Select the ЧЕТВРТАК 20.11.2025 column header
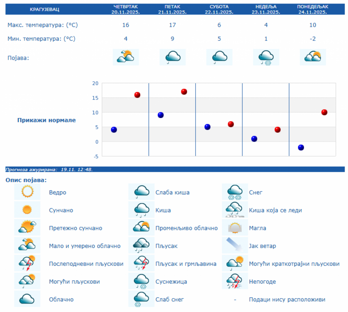The height and width of the screenshot is (312, 348). 126,9
